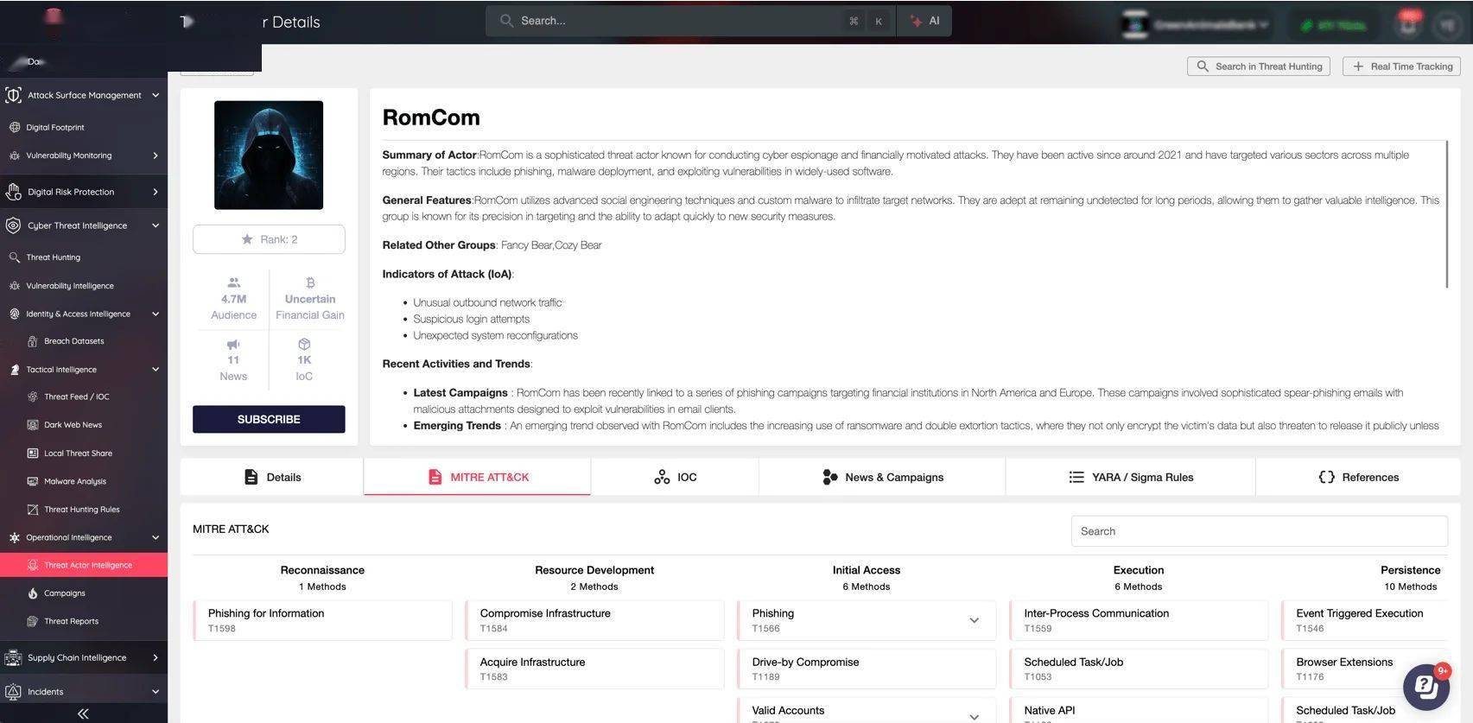Click Threat Hunting magnifier icon in sidebar
Image resolution: width=1473 pixels, height=723 pixels.
(x=14, y=257)
